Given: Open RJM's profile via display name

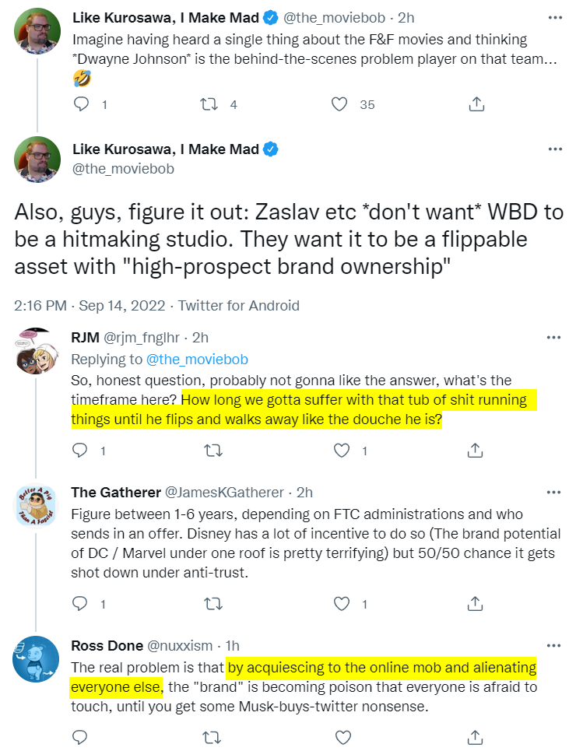Looking at the screenshot, I should point(84,339).
